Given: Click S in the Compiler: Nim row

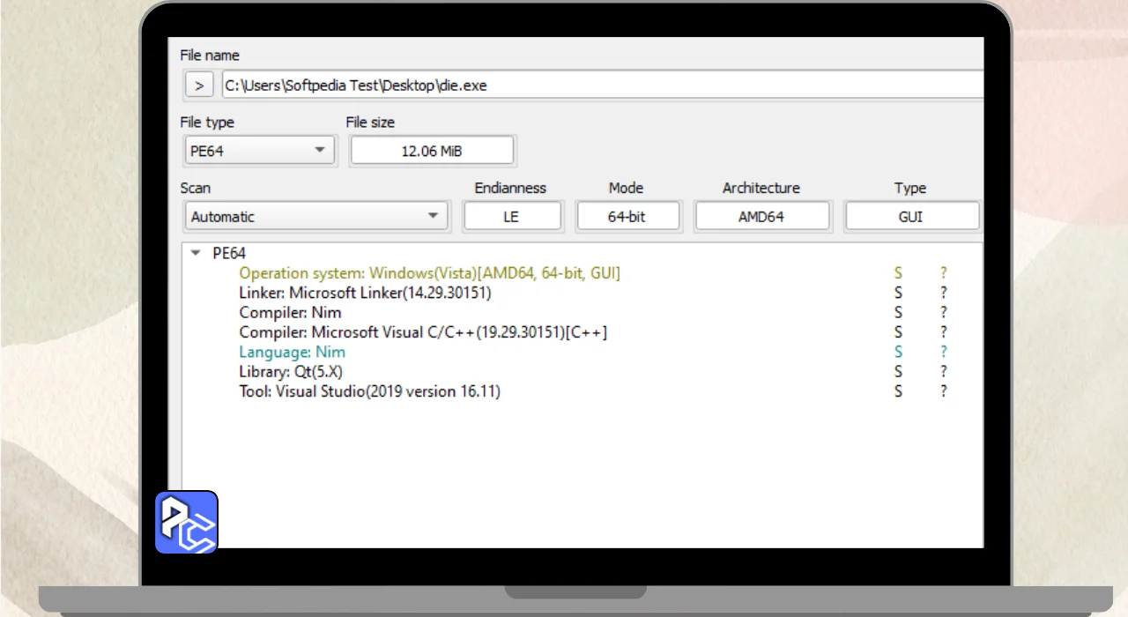Looking at the screenshot, I should (898, 312).
